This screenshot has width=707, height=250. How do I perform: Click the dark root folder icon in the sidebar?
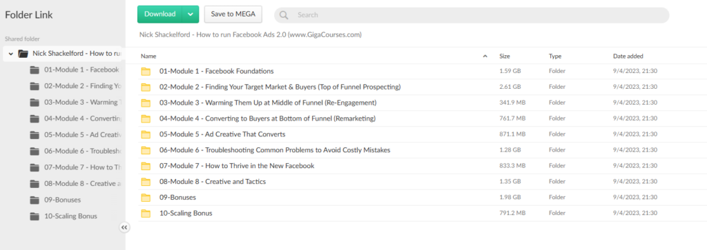[23, 54]
